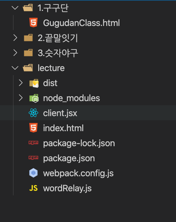Expand the node_modules folder arrow
Screen dimensions: 176x222
point(21,98)
